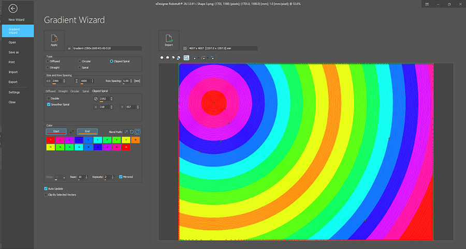Click the Import document icon button
The height and width of the screenshot is (249, 466).
click(x=169, y=40)
